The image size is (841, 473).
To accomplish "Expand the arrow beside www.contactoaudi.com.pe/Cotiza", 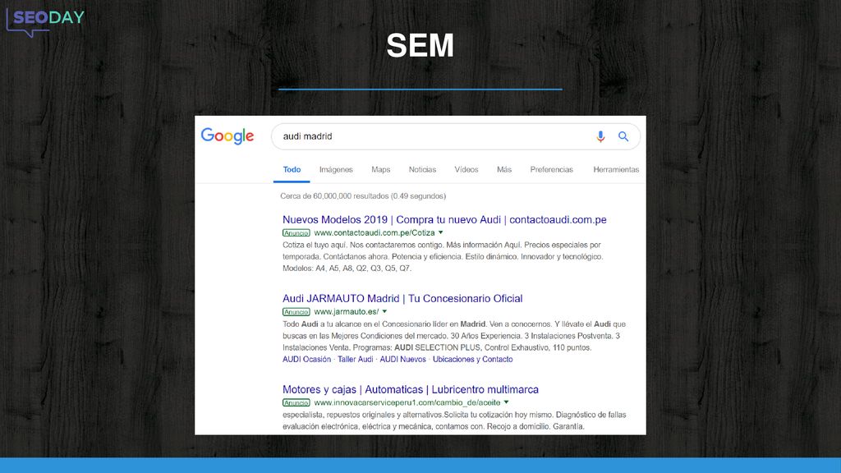I will tap(441, 232).
